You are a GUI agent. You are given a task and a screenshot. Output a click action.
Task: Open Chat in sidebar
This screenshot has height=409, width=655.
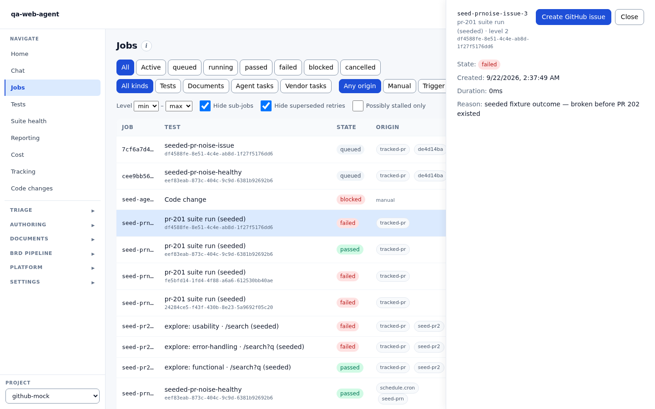[x=52, y=71]
